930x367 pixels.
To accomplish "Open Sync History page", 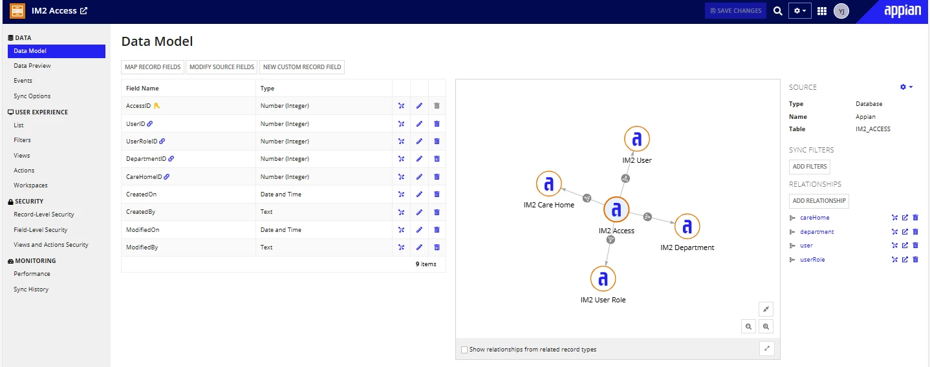I will pos(31,289).
